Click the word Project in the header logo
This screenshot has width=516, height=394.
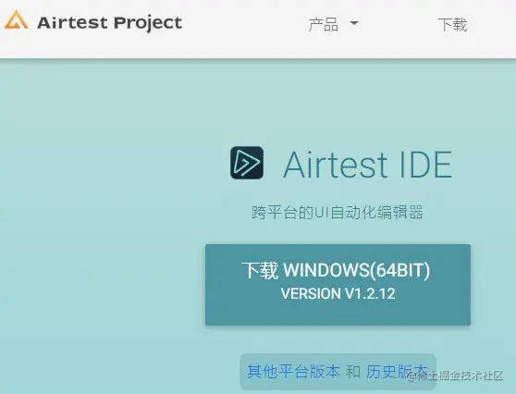148,24
